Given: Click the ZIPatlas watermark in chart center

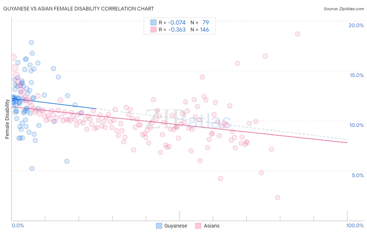Looking at the screenshot, I should 188,119.
